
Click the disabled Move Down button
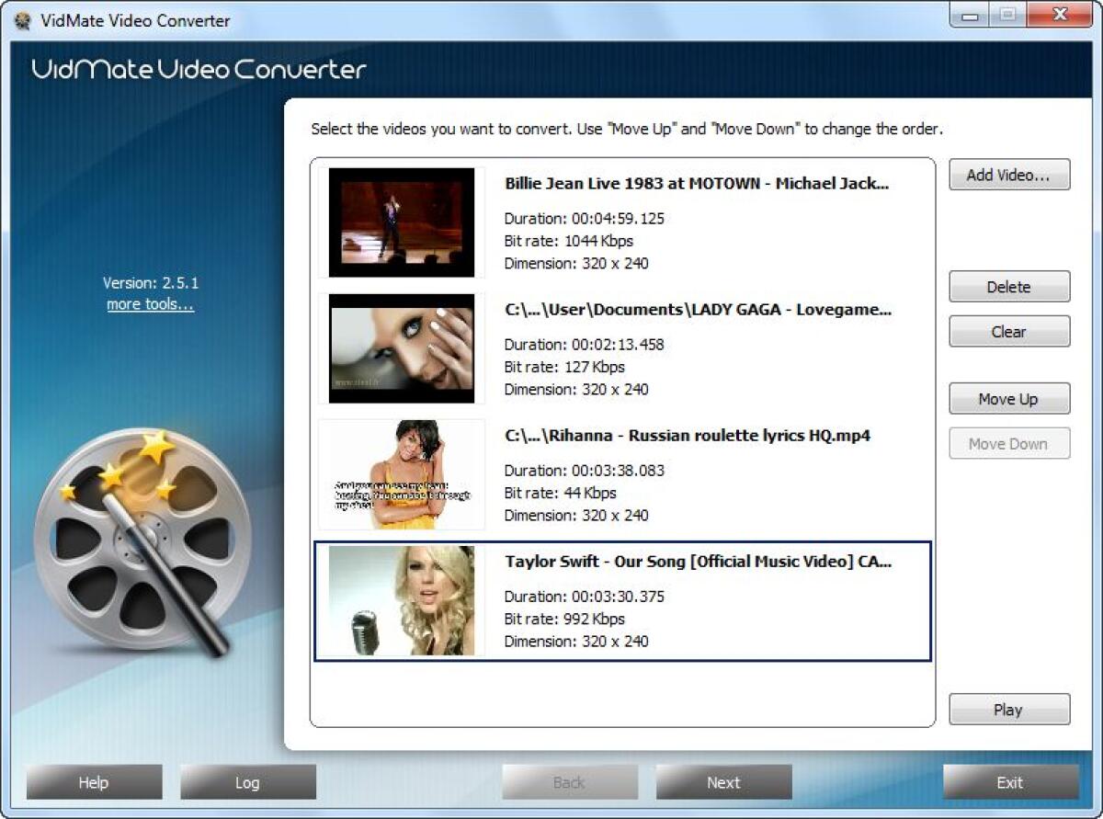(x=1008, y=444)
